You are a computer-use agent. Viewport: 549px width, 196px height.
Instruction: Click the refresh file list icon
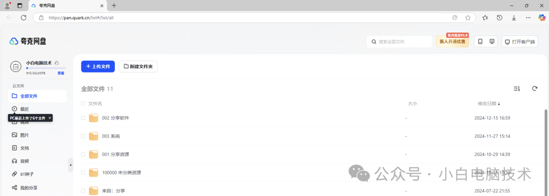tap(534, 89)
